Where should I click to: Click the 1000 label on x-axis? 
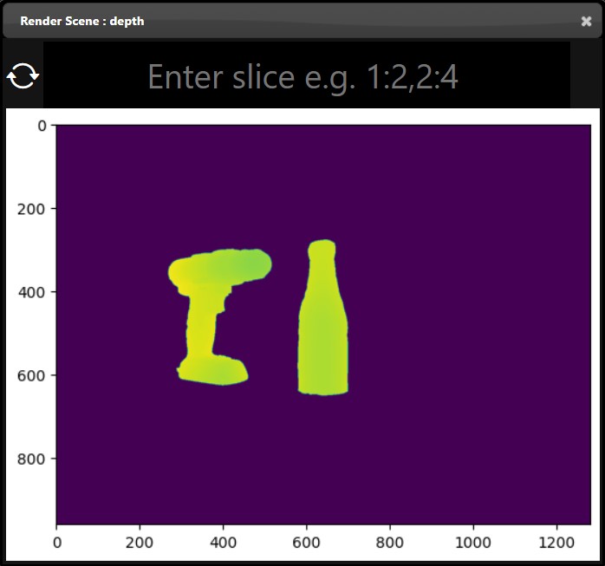pos(473,542)
